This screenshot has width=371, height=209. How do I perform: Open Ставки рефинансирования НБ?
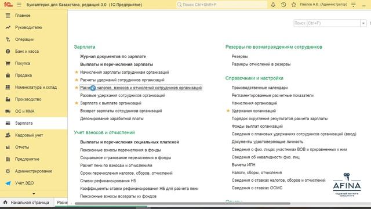pos(108,181)
